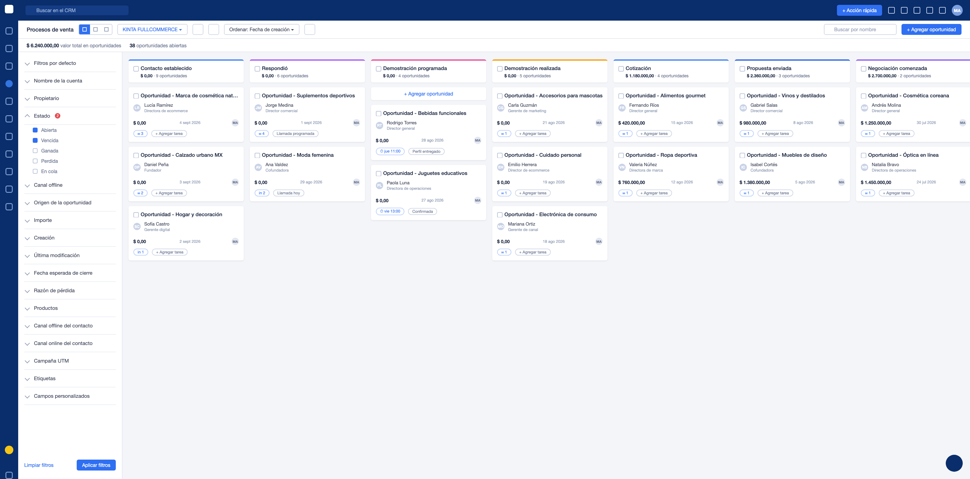
Task: Open the dark round chat bubble
Action: (x=954, y=463)
